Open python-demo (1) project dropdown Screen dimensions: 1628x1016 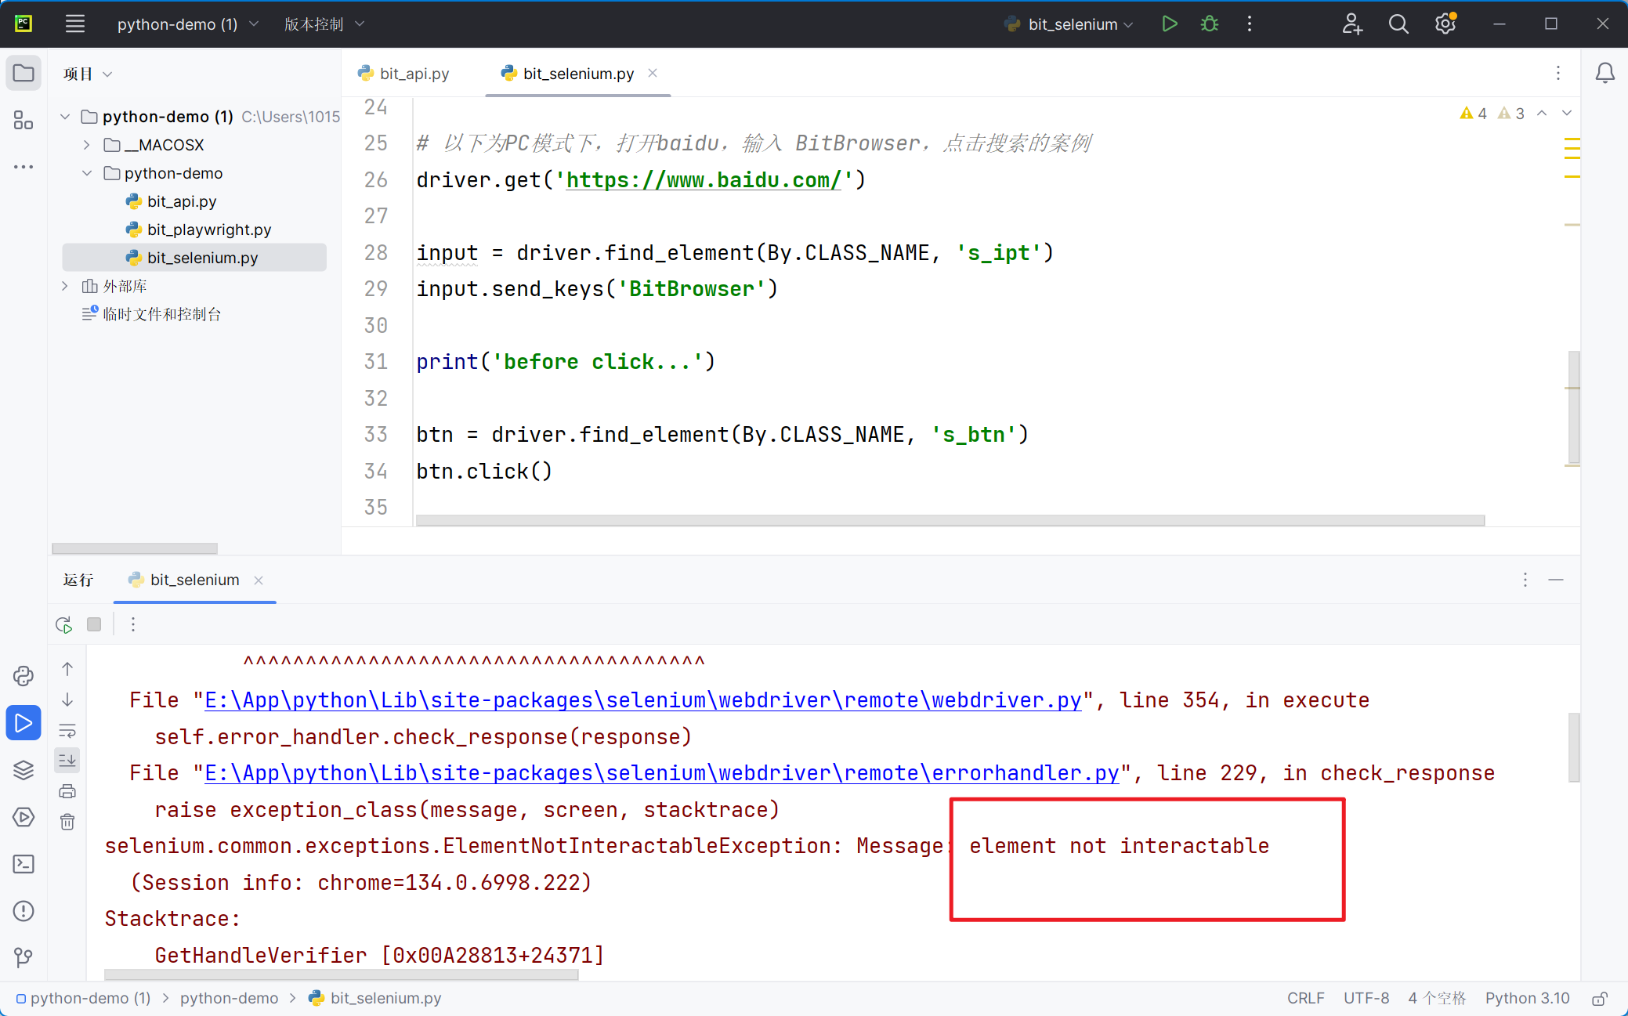click(x=187, y=24)
